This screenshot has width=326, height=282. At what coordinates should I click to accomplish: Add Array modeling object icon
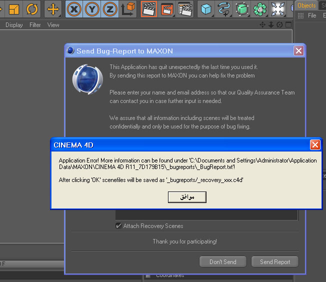tap(260, 9)
